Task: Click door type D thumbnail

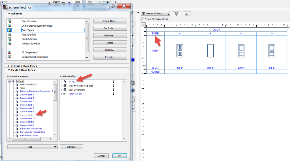Action: click(x=272, y=51)
